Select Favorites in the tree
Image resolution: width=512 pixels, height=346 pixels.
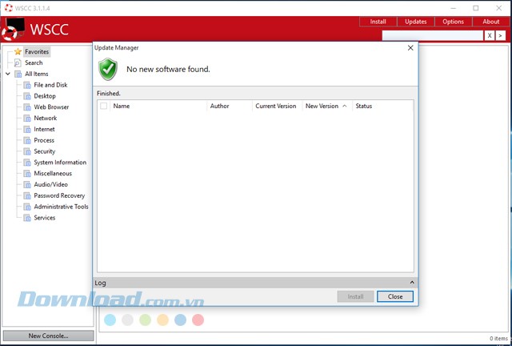pos(37,52)
